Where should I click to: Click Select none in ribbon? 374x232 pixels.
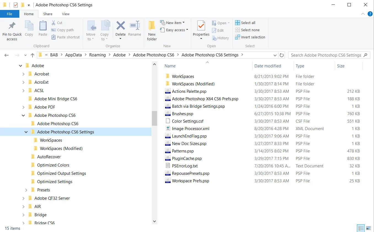(247, 30)
